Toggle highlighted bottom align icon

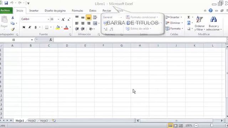click(x=89, y=17)
